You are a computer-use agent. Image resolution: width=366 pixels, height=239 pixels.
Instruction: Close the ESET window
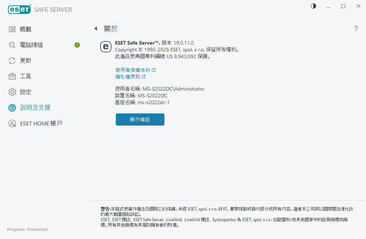point(358,6)
